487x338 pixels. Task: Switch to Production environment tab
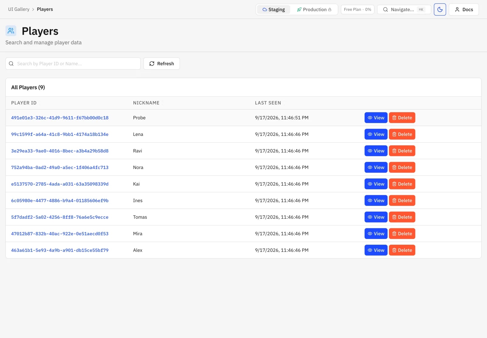tap(314, 9)
